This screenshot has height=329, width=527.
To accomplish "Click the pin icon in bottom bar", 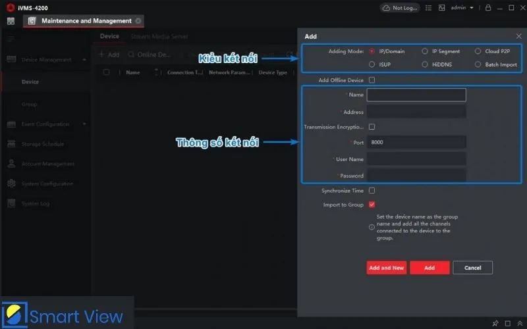I will click(495, 323).
